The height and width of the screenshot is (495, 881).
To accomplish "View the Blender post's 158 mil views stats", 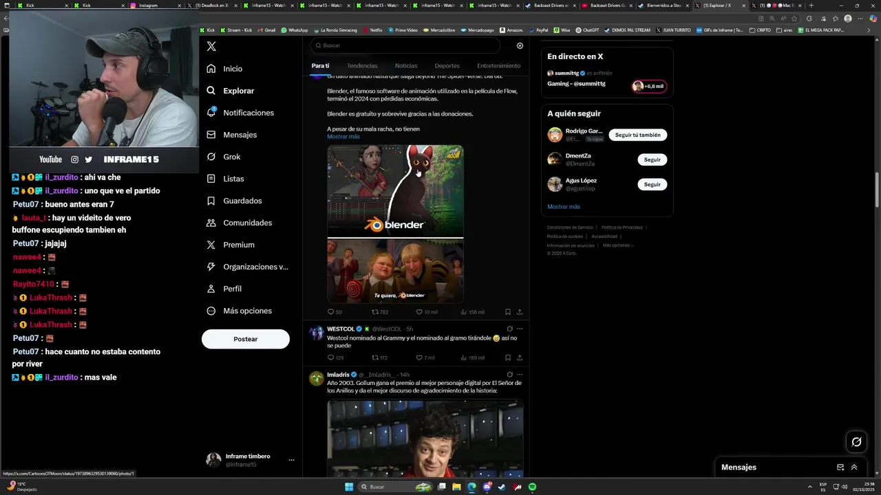I will coord(471,312).
